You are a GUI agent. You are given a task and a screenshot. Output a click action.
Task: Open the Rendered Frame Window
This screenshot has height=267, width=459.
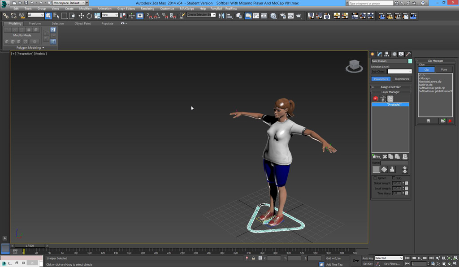click(x=290, y=16)
